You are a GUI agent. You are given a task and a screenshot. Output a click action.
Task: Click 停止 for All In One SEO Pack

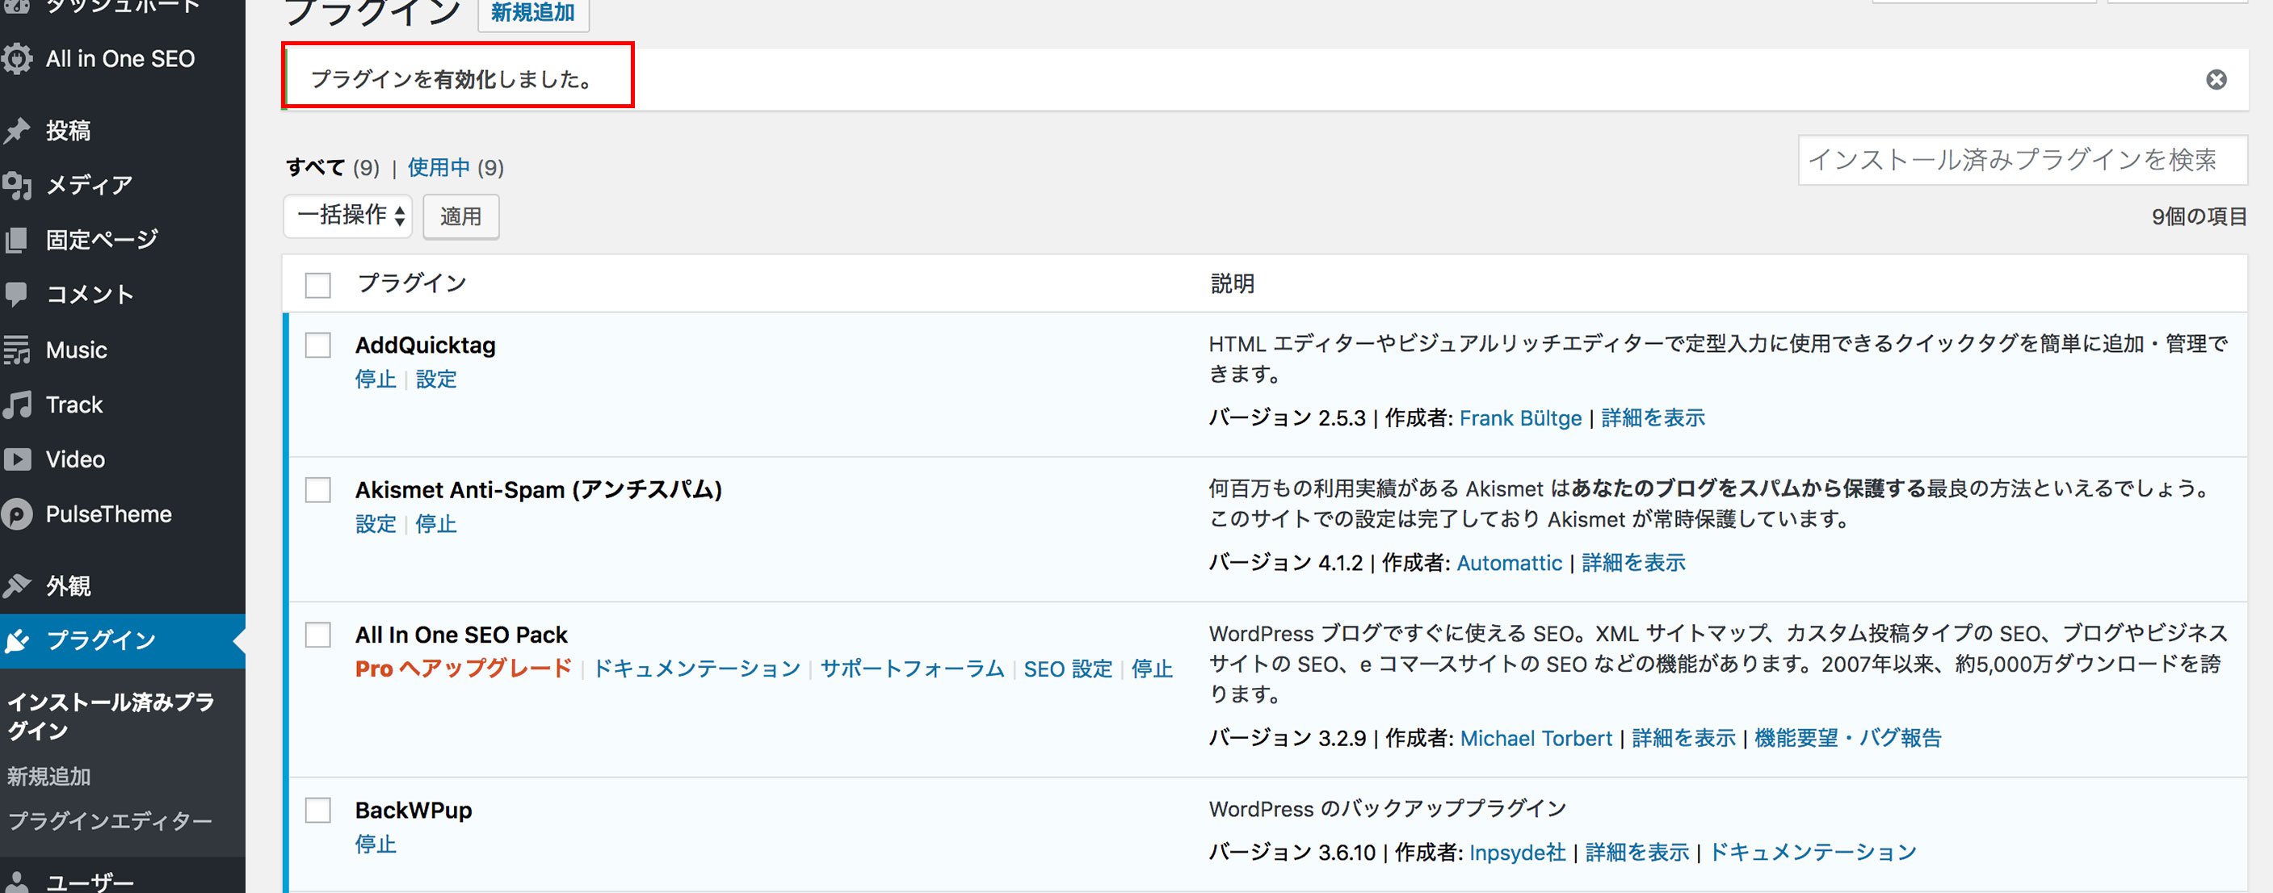click(1153, 669)
